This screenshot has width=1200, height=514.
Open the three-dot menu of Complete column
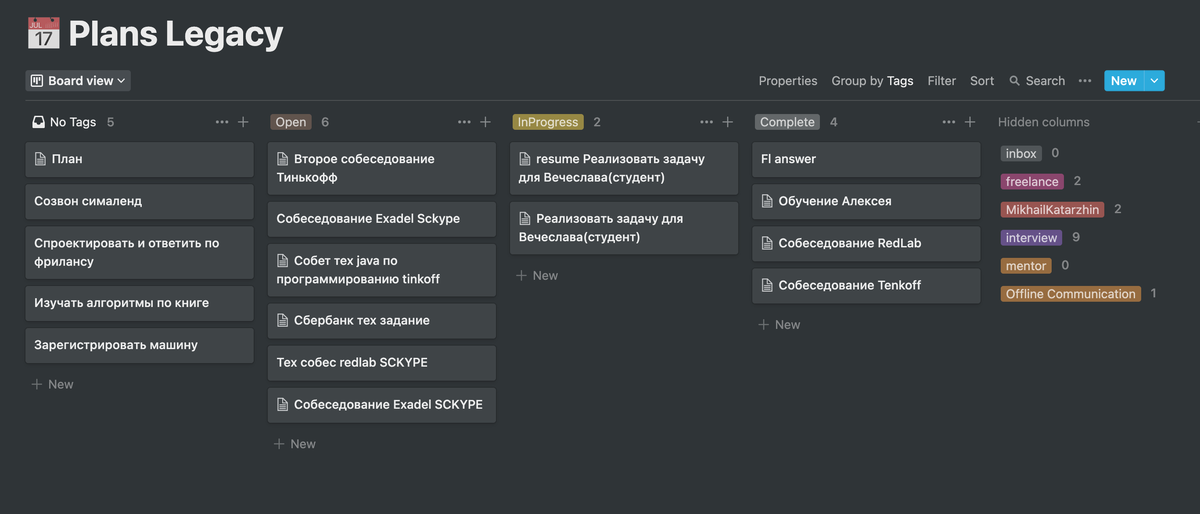pos(949,122)
